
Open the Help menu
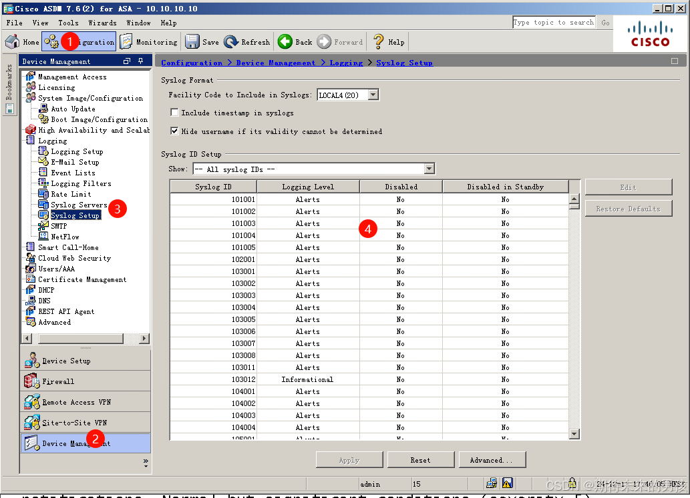click(x=168, y=23)
